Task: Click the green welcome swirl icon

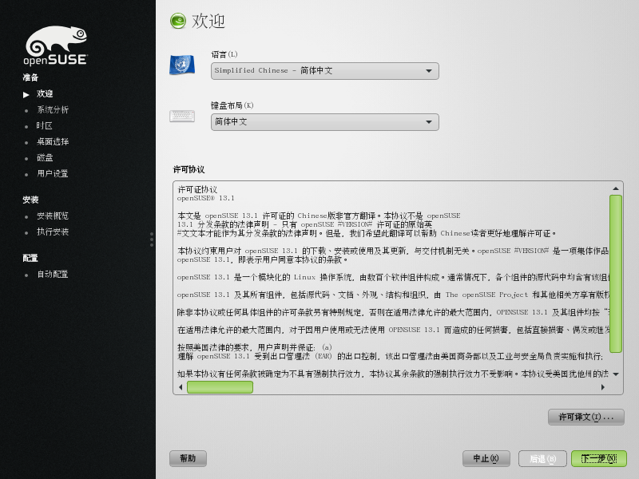Action: click(x=178, y=21)
